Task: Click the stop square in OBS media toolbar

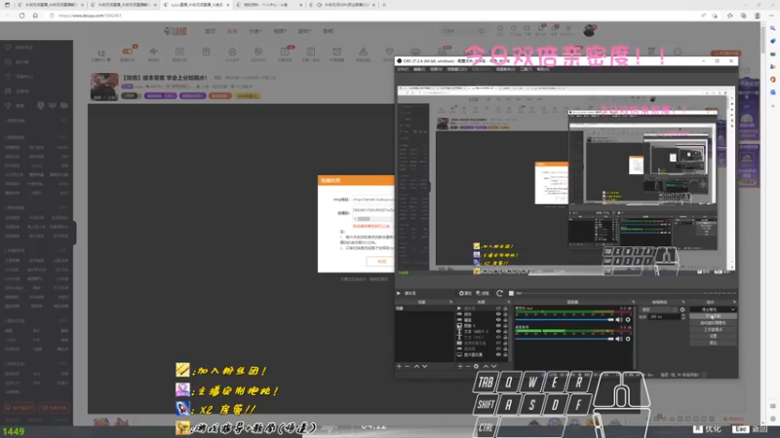Action: (511, 293)
